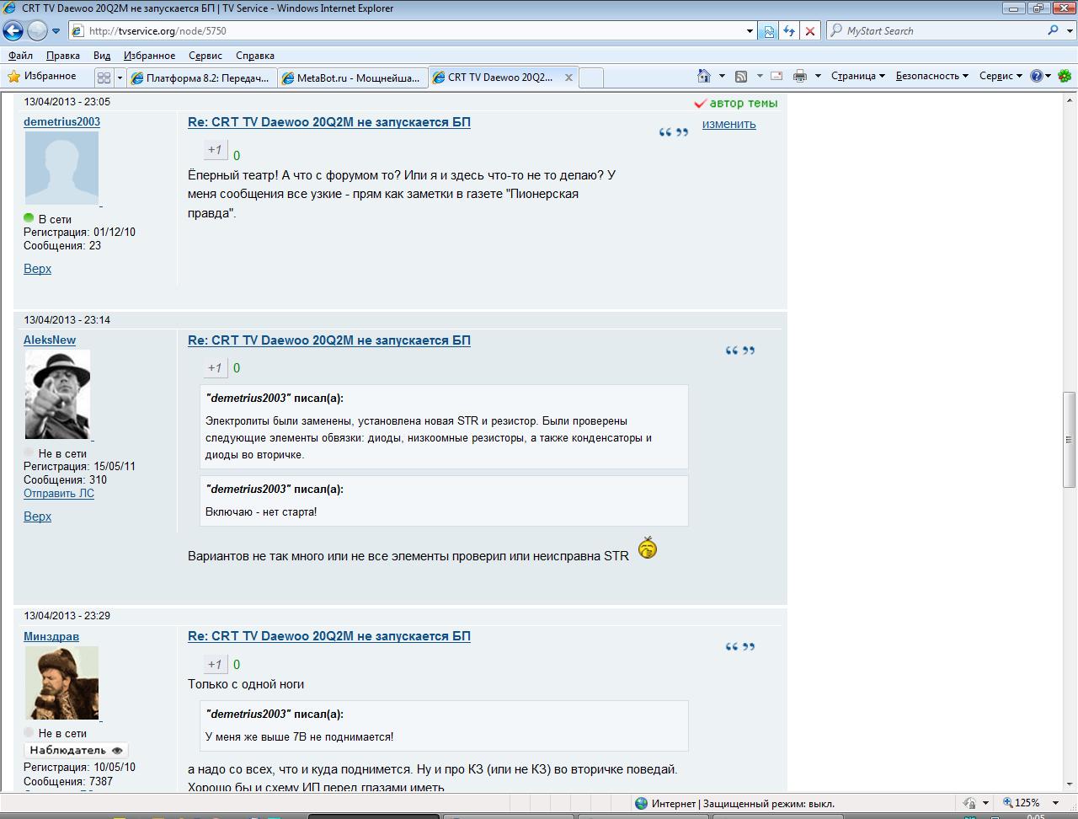Image resolution: width=1078 pixels, height=819 pixels.
Task: Expand the Безопасность dropdown menu
Action: (931, 76)
